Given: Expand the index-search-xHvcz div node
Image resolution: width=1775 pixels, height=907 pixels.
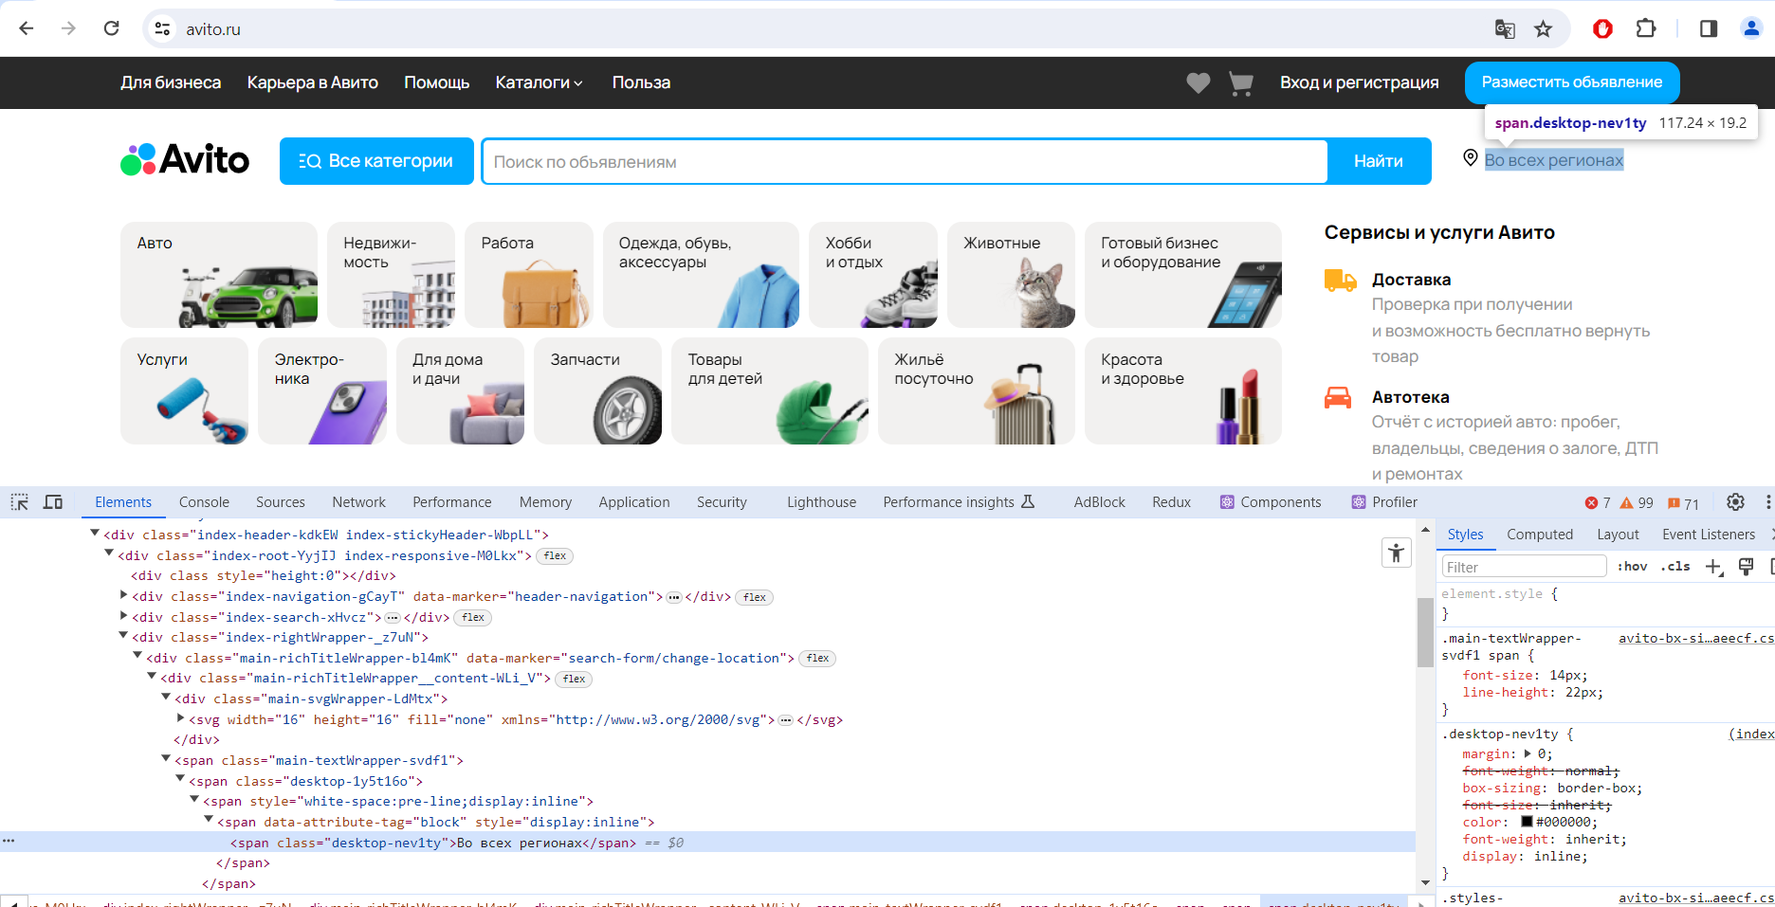Looking at the screenshot, I should (123, 616).
